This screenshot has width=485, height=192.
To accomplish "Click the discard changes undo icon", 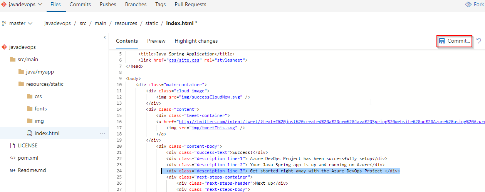I will point(479,41).
